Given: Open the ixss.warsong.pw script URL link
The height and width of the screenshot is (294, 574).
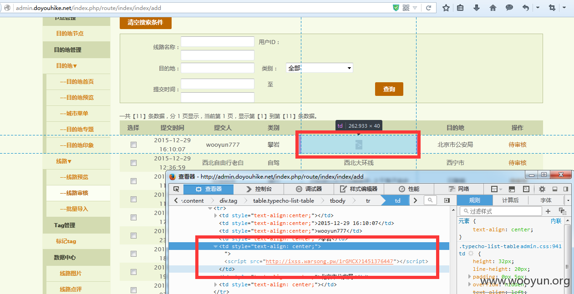Looking at the screenshot, I should point(330,261).
